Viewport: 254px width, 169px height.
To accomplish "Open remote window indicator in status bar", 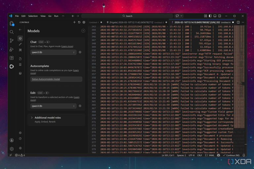I will pos(11,155).
